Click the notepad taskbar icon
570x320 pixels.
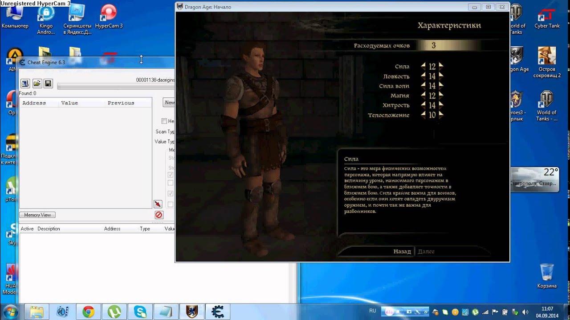166,312
